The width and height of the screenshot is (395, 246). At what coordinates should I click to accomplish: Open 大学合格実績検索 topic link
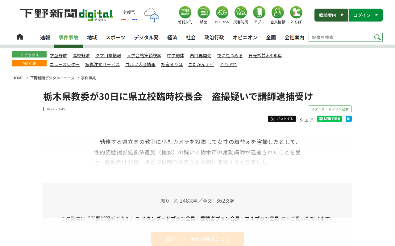point(144,56)
